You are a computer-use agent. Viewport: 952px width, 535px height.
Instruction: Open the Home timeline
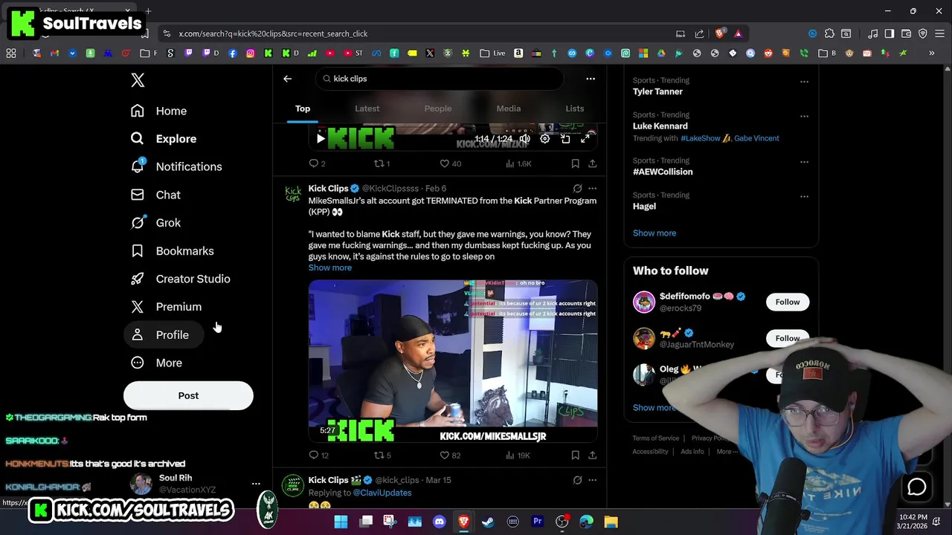[x=158, y=111]
